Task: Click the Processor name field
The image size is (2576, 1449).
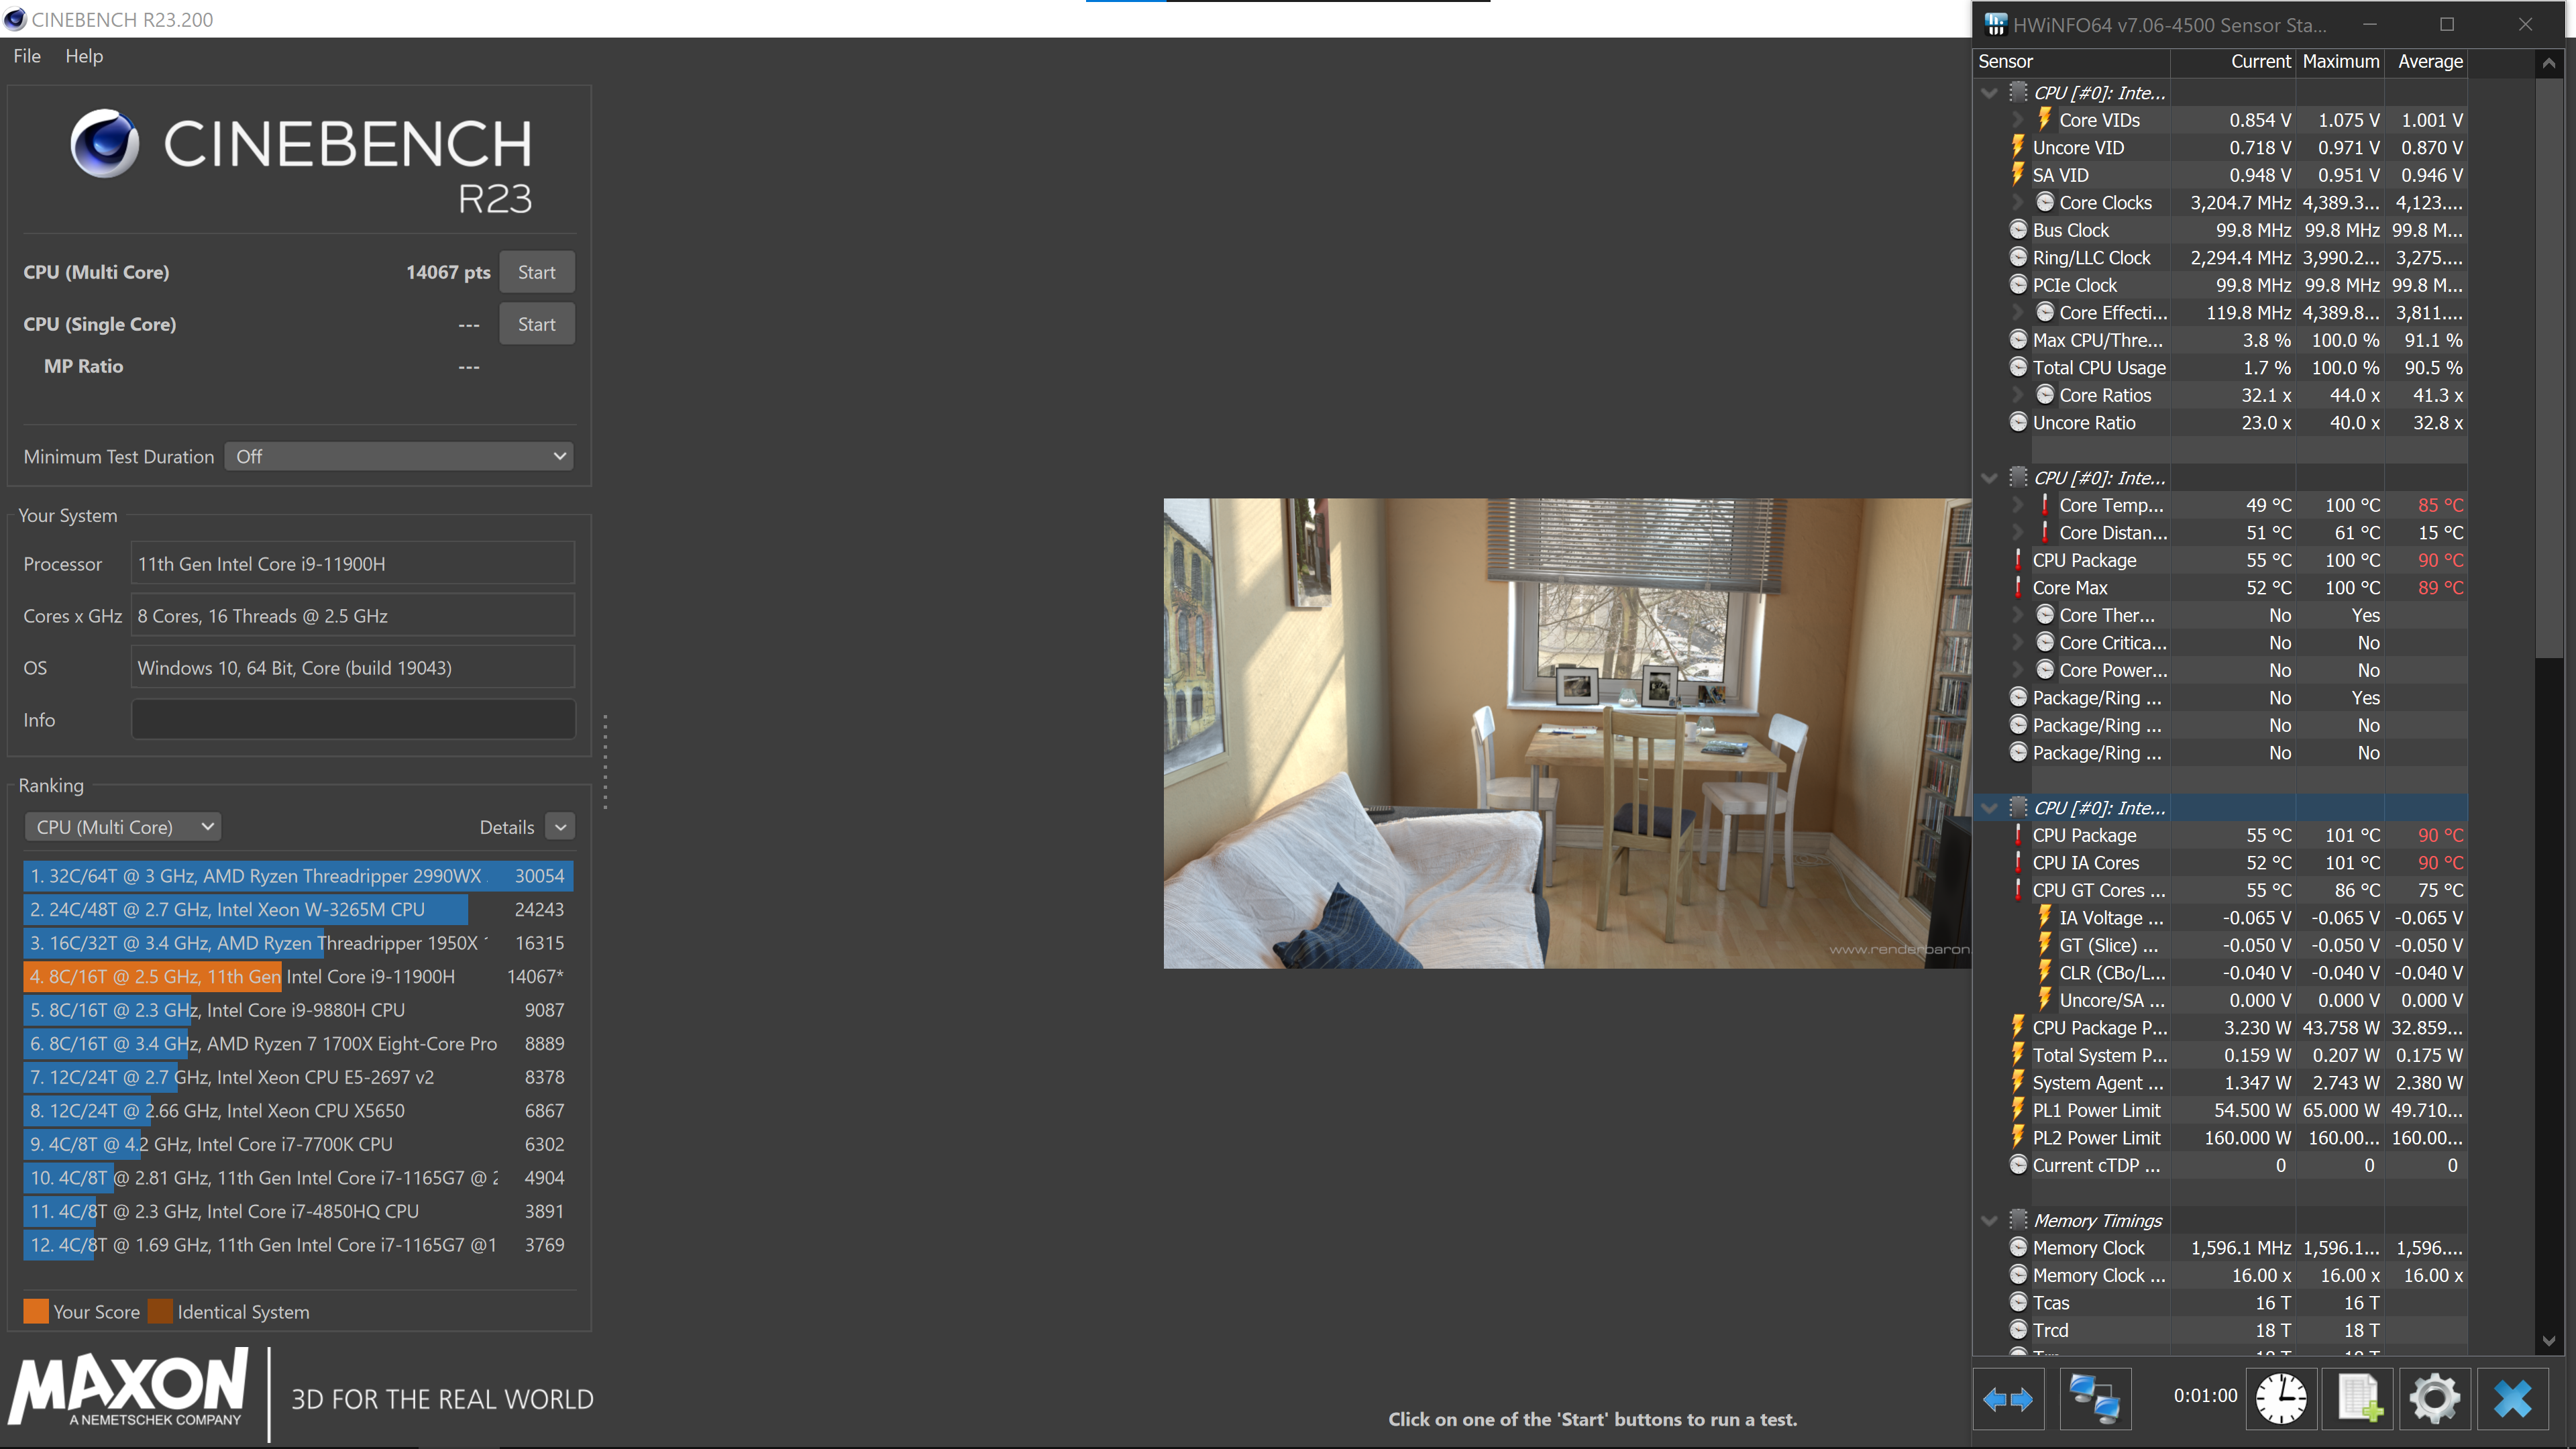Action: click(353, 564)
